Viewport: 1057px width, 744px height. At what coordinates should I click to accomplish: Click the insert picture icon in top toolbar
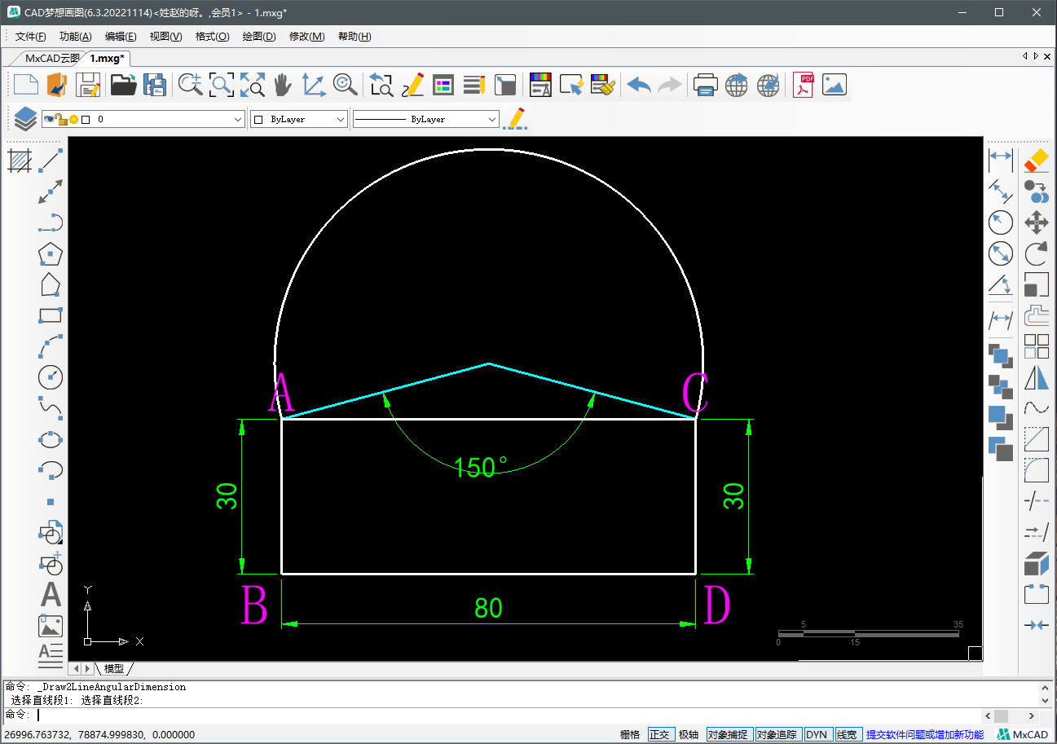tap(835, 85)
